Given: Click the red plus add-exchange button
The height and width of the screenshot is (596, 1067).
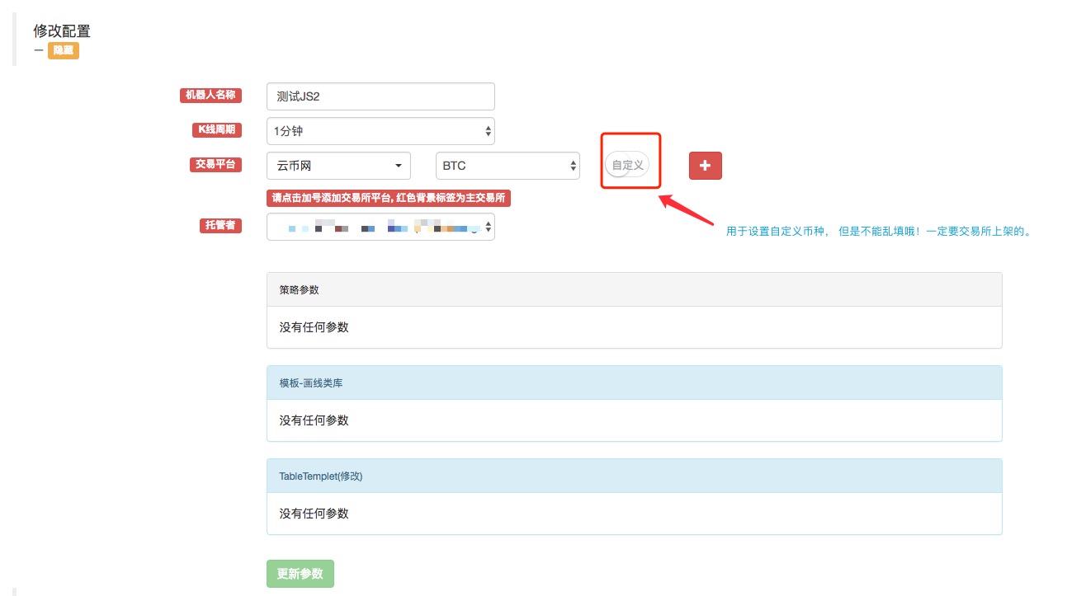Looking at the screenshot, I should [x=706, y=166].
